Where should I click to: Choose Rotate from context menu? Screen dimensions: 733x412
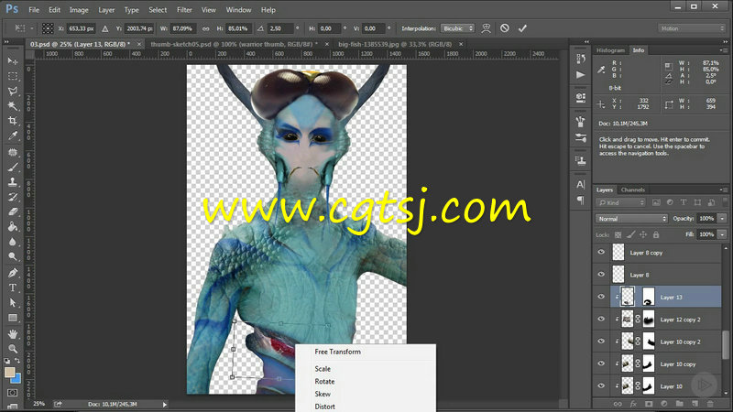(324, 381)
